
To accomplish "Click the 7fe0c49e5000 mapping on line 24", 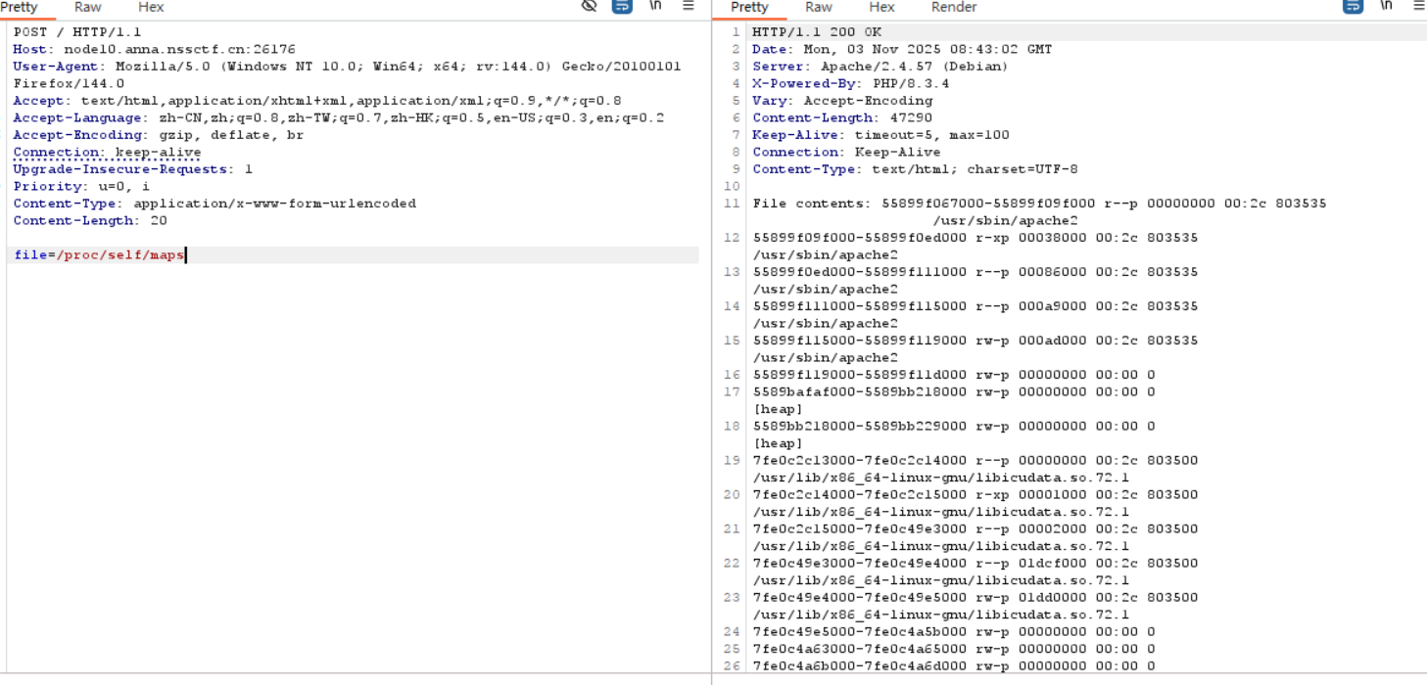I will pos(954,632).
